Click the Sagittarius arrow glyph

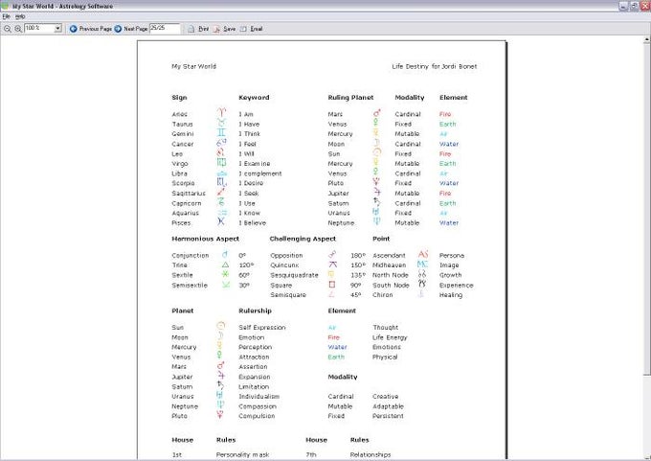[x=221, y=192]
